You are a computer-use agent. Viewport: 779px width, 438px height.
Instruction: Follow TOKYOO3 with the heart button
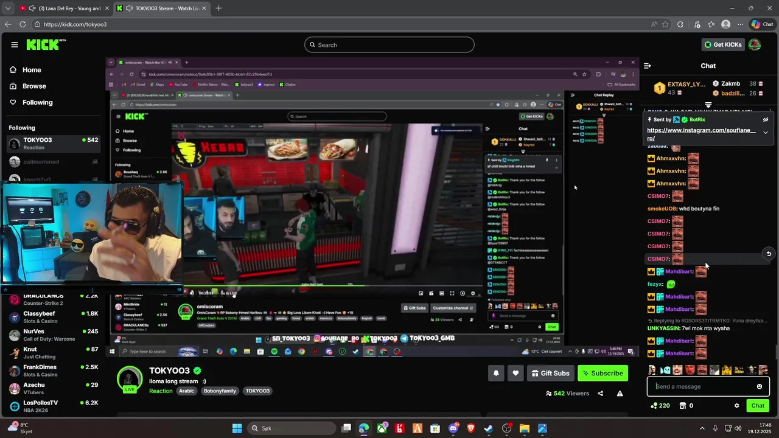click(515, 373)
